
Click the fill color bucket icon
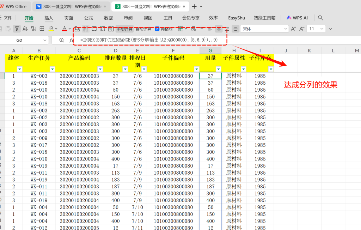tap(51, 29)
